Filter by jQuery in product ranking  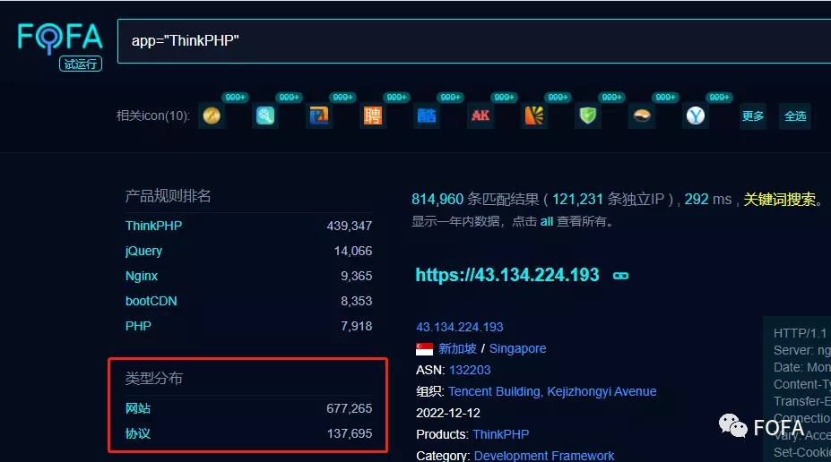[143, 251]
